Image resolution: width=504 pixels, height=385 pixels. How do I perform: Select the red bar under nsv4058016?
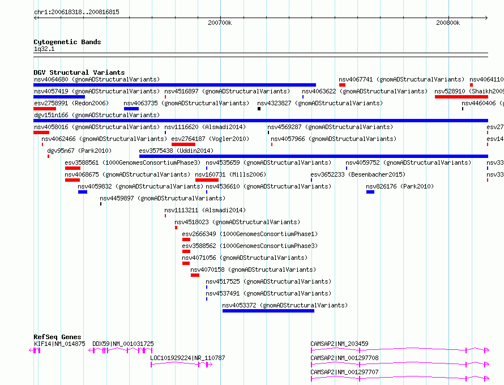click(x=41, y=132)
